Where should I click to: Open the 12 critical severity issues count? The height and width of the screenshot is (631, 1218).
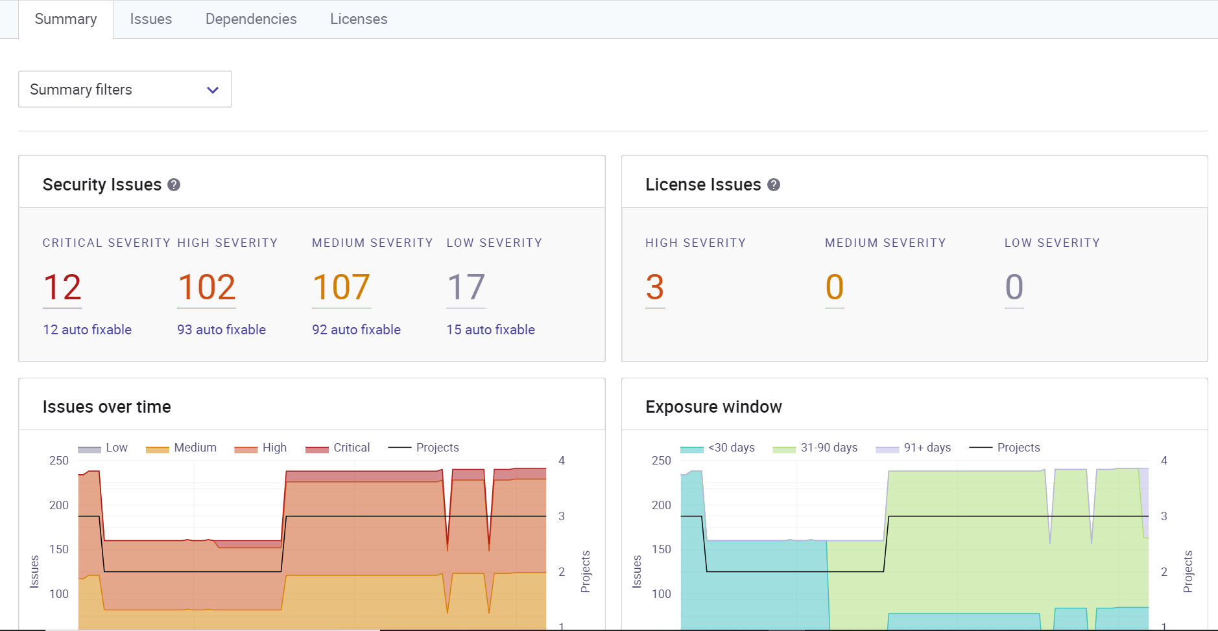click(62, 288)
